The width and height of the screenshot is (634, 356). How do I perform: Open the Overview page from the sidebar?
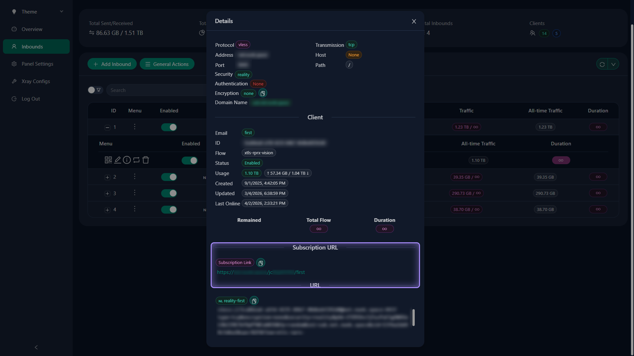pyautogui.click(x=32, y=29)
